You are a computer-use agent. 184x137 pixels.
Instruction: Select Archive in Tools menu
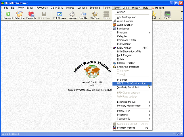pyautogui.click(x=132, y=12)
